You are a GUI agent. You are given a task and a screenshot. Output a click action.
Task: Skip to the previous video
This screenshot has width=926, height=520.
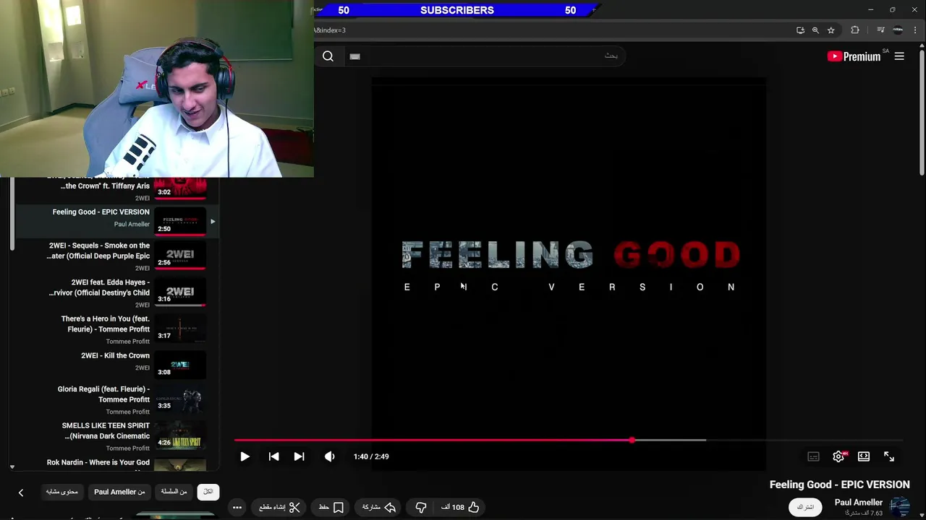point(273,456)
